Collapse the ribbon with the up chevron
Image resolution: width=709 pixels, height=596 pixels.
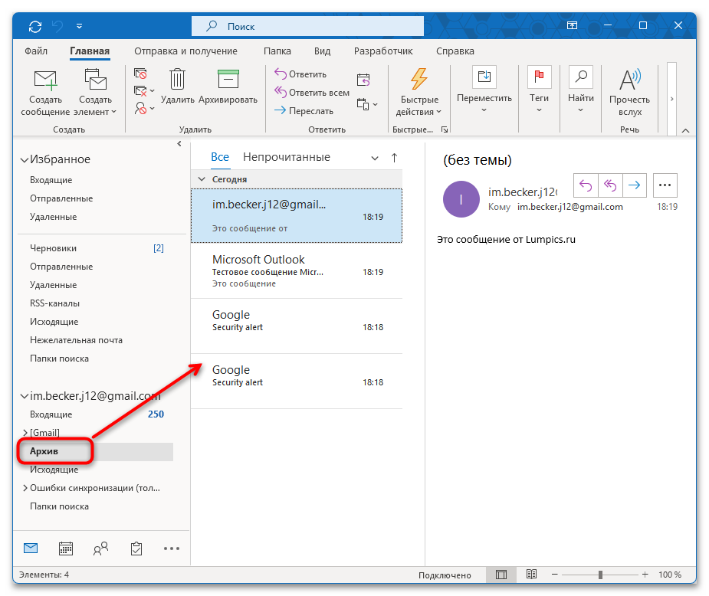point(685,130)
